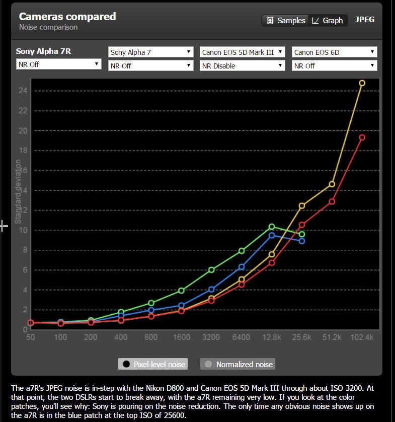Click blue data point at ISO 6400
395x422 pixels.
coord(242,267)
